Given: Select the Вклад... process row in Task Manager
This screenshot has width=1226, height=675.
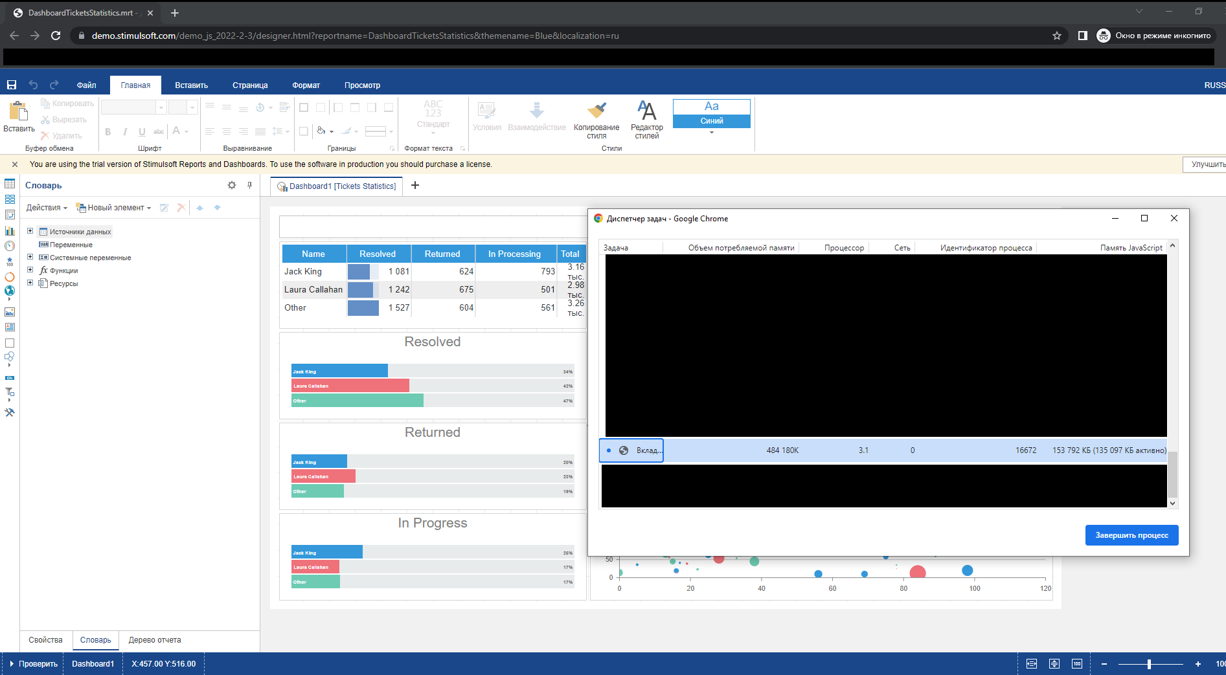Looking at the screenshot, I should 883,450.
